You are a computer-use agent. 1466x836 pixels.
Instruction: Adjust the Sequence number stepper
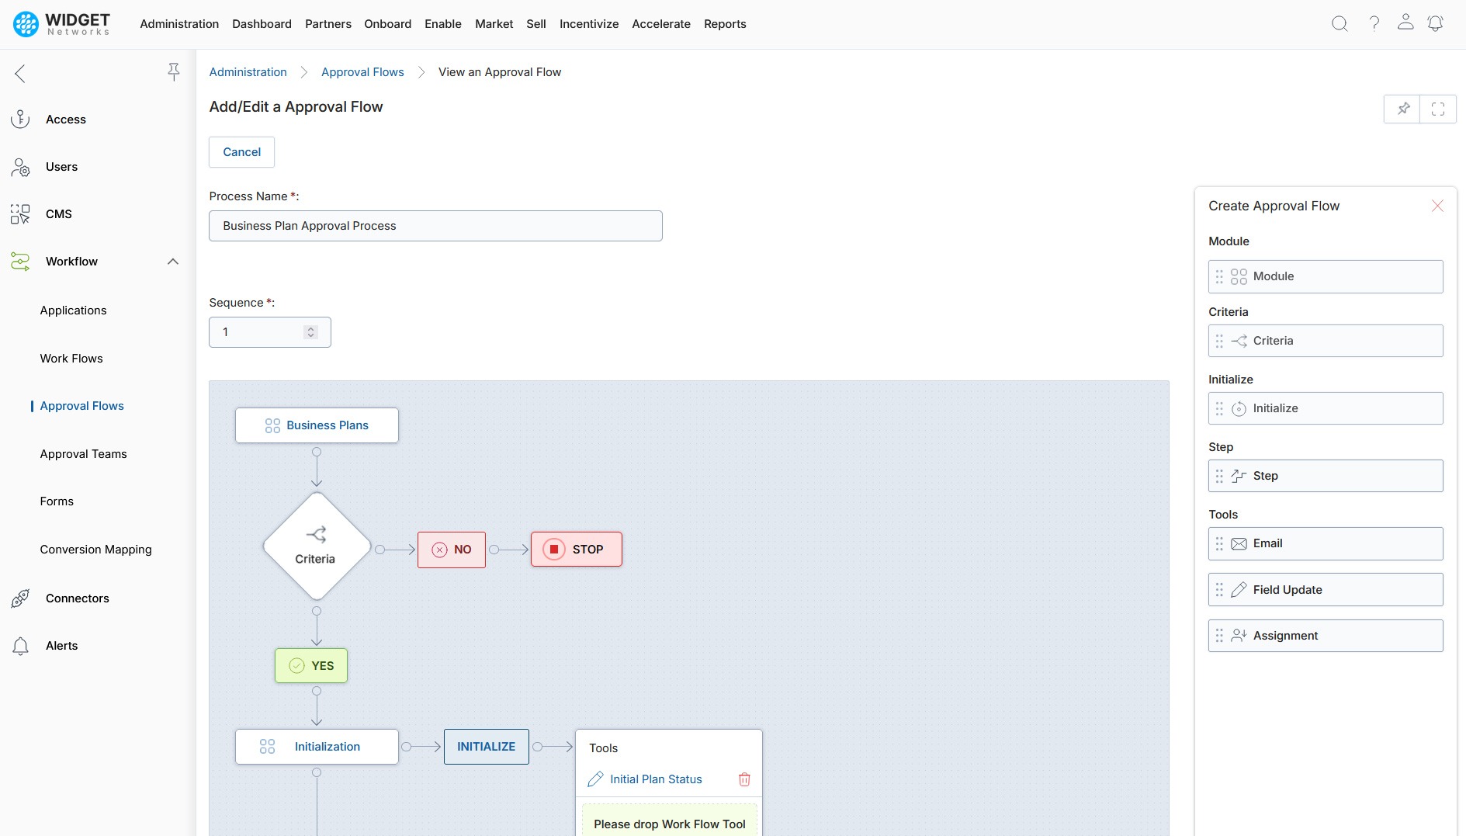(x=310, y=332)
